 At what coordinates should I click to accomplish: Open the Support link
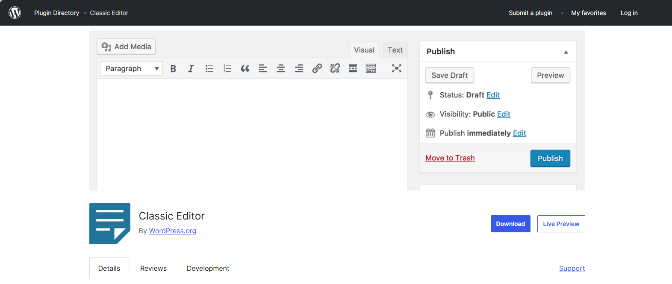pos(572,268)
